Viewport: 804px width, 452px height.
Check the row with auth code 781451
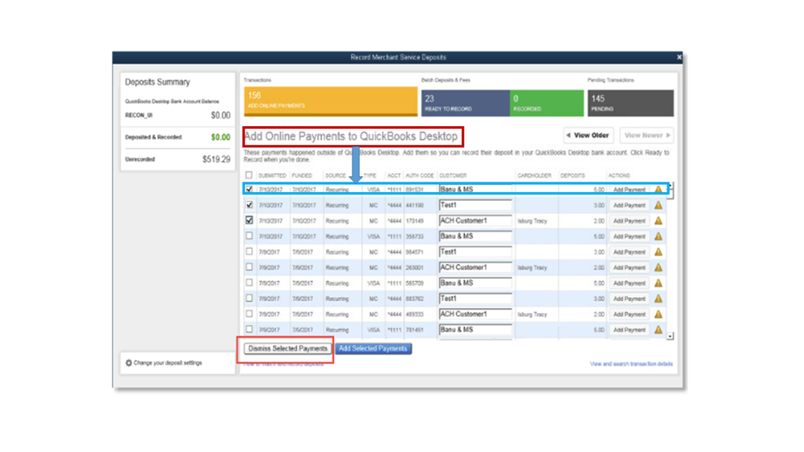(249, 329)
